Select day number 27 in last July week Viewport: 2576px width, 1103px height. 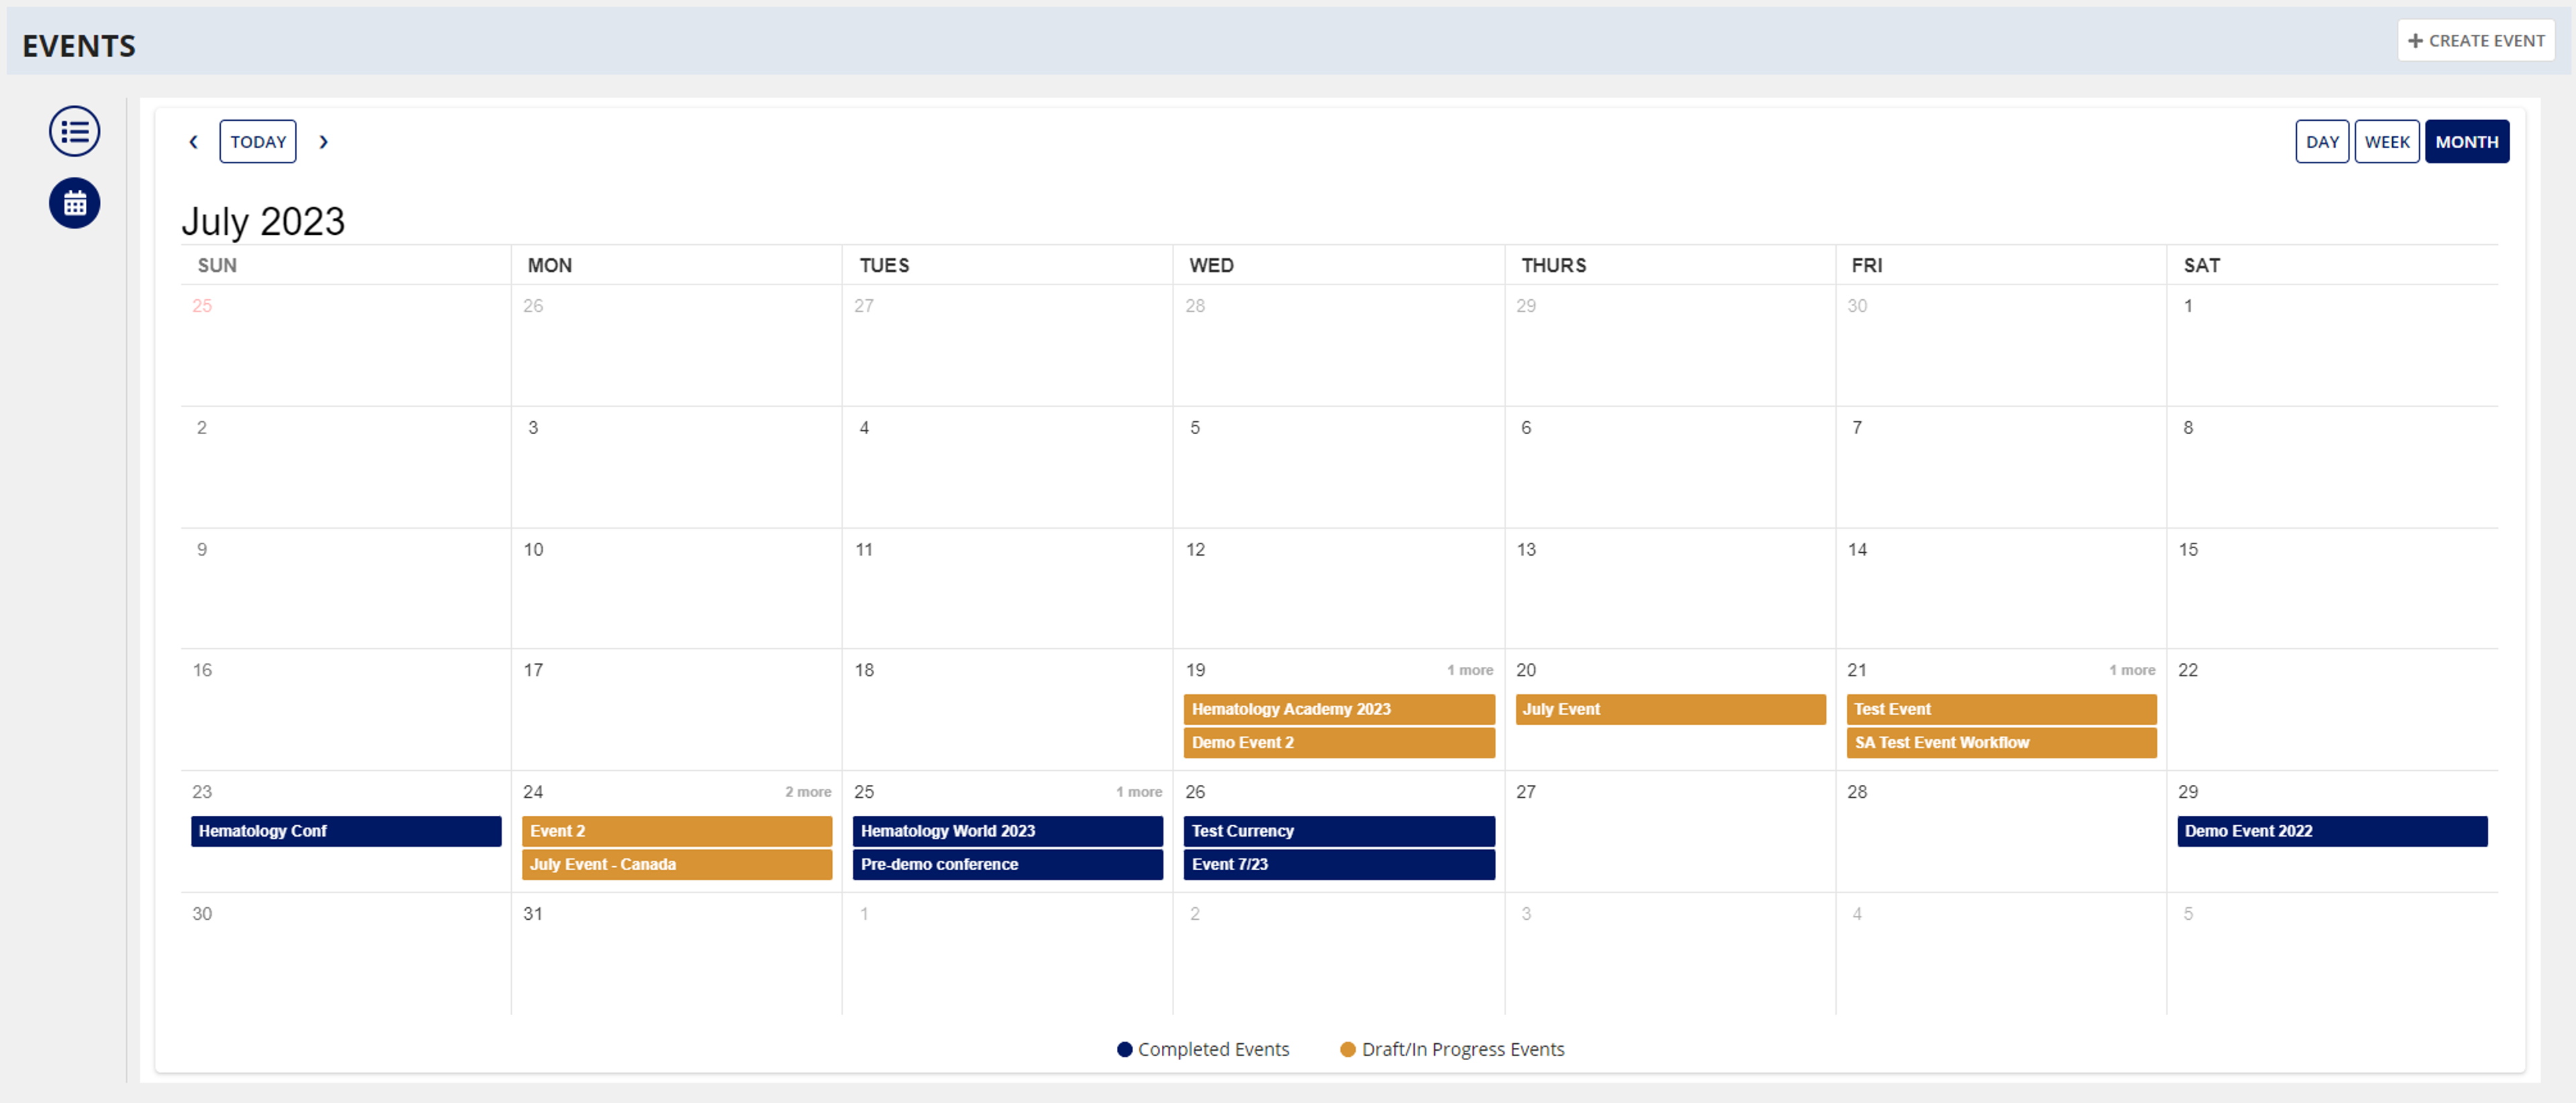[x=1526, y=792]
